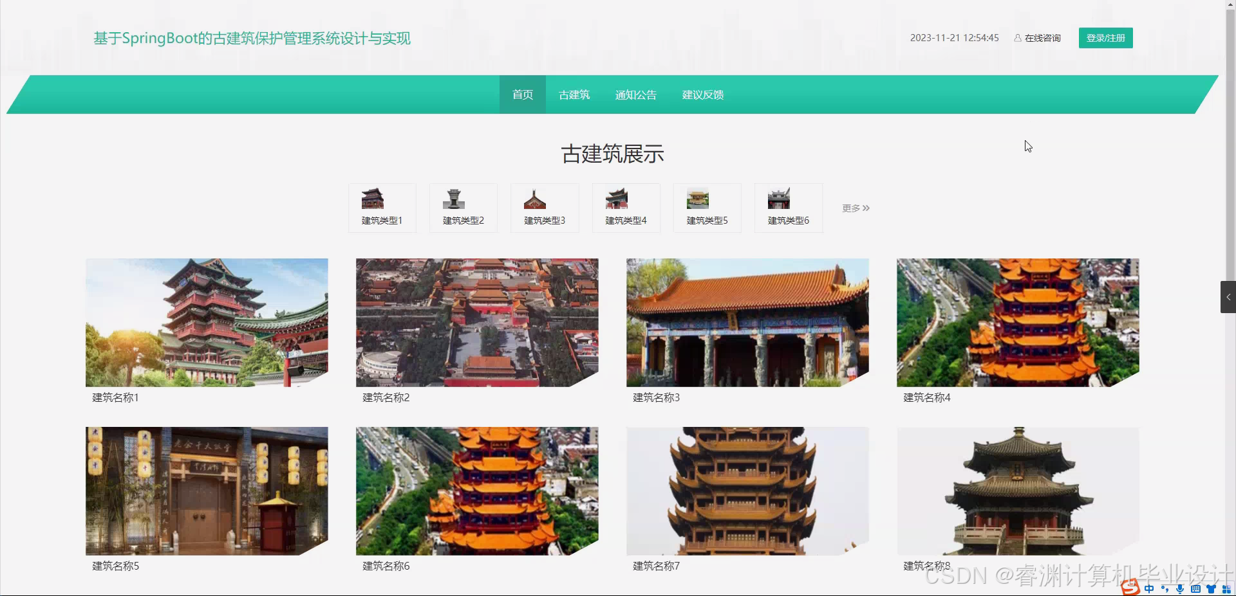Open the 建筑名称6 tower photo
Image resolution: width=1236 pixels, height=596 pixels.
click(477, 491)
